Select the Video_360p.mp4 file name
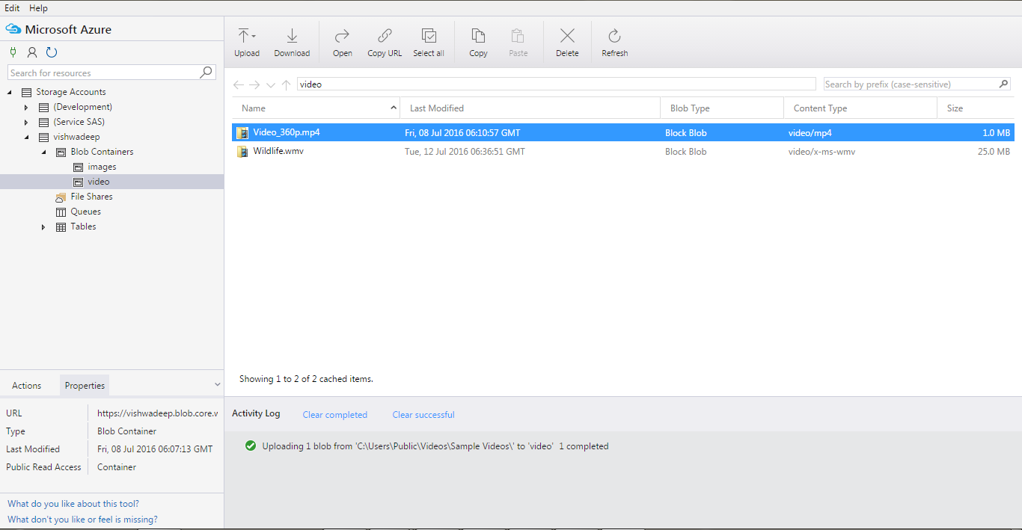This screenshot has width=1022, height=530. [x=287, y=132]
